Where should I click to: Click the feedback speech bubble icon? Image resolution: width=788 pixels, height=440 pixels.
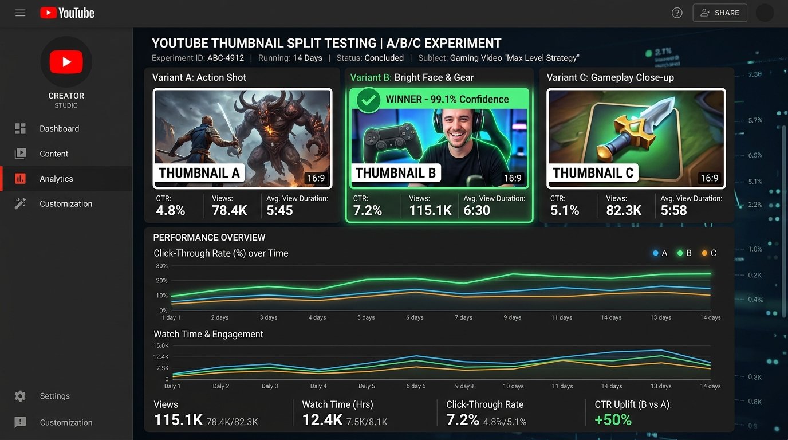20,422
